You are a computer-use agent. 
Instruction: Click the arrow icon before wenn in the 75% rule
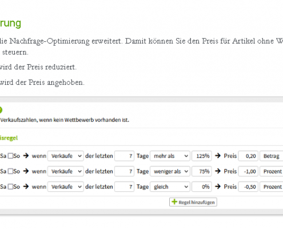pos(26,171)
